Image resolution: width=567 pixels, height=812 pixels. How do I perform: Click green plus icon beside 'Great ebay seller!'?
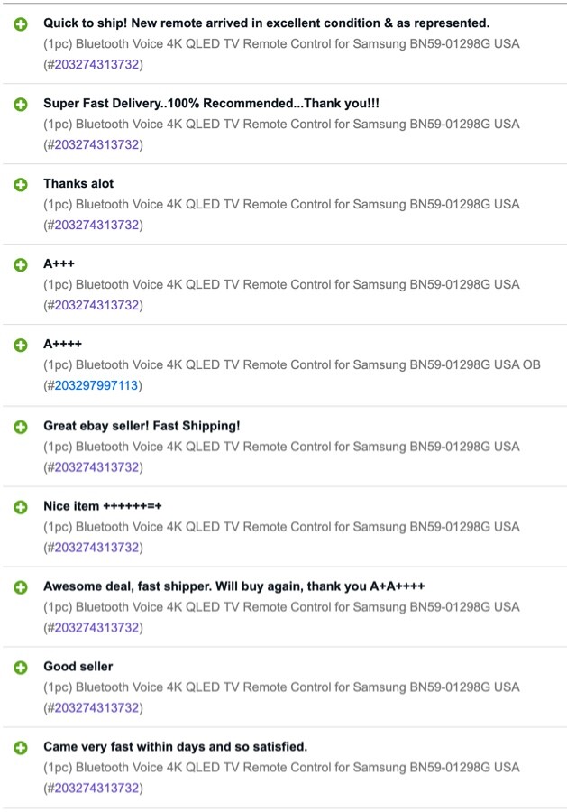click(21, 427)
